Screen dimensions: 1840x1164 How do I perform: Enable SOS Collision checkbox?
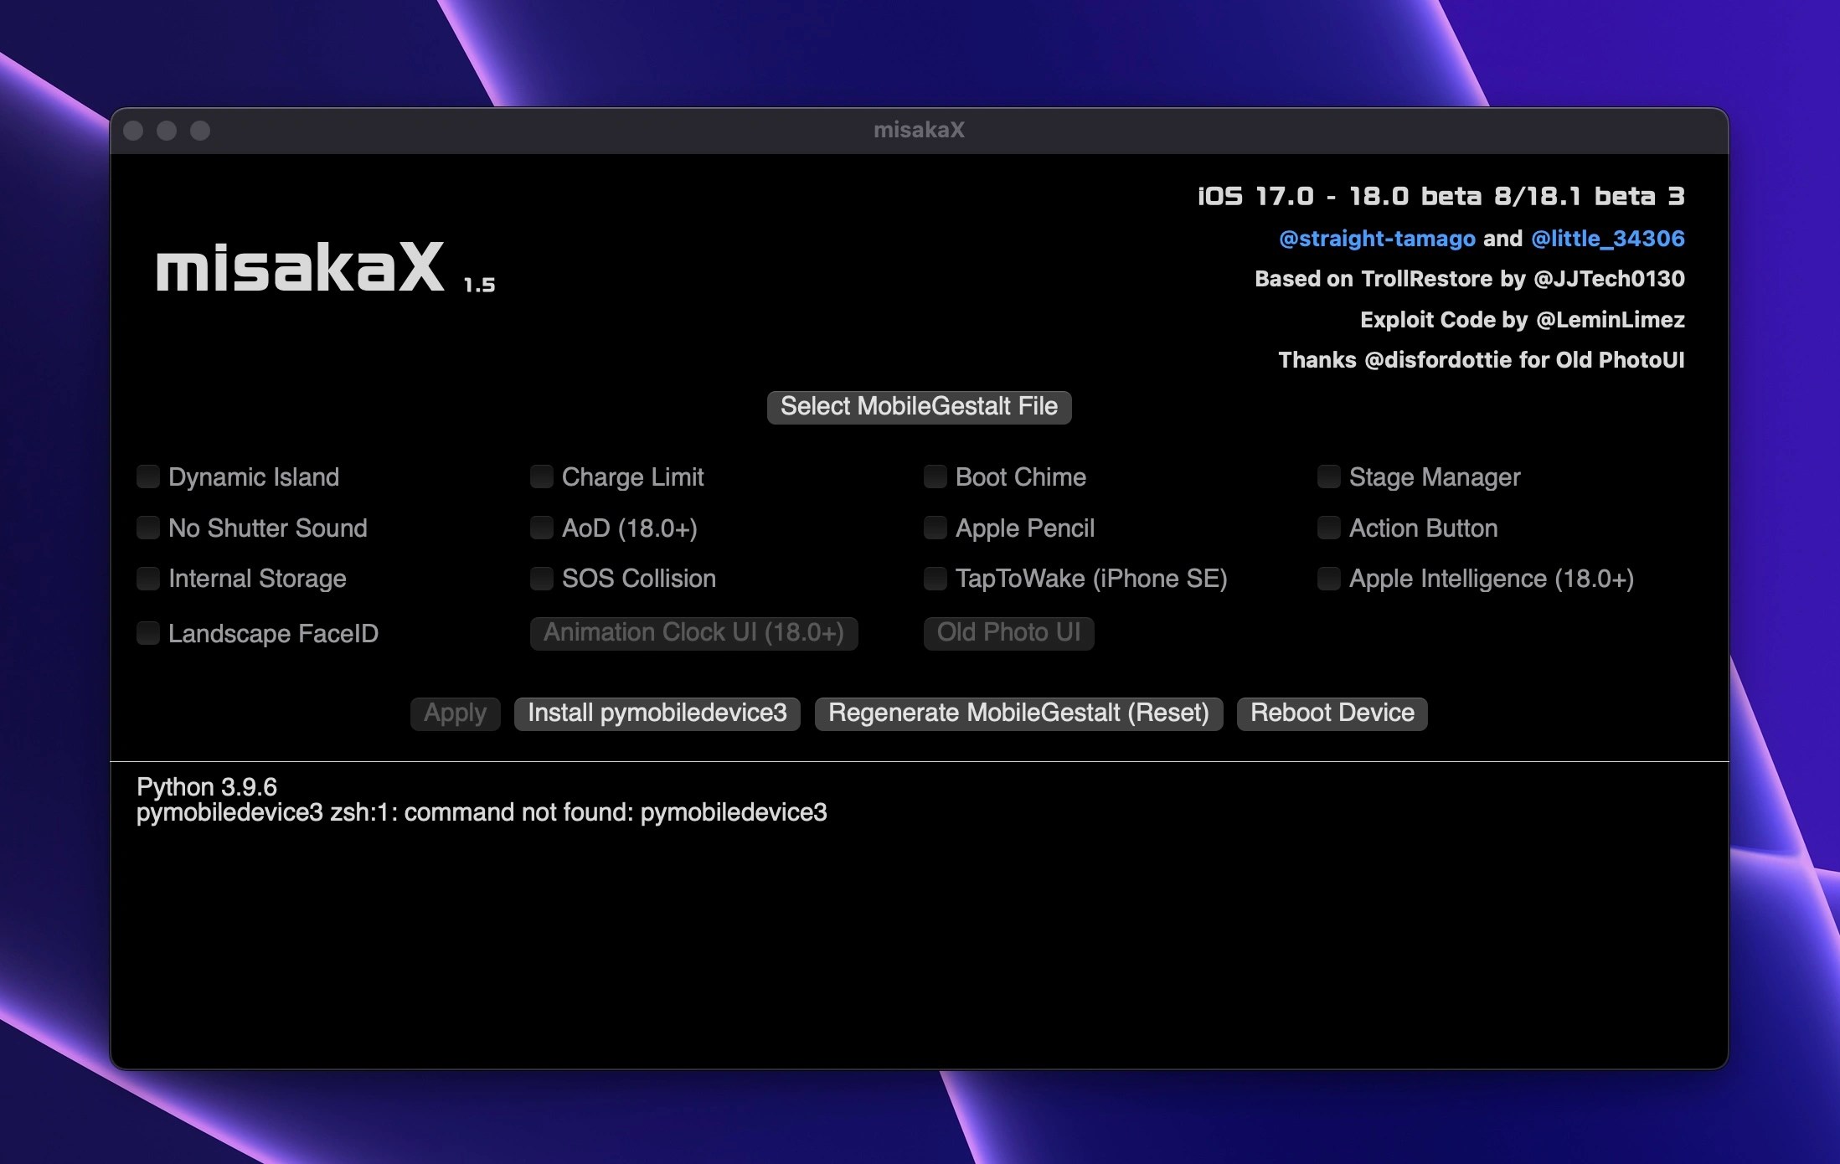click(542, 578)
